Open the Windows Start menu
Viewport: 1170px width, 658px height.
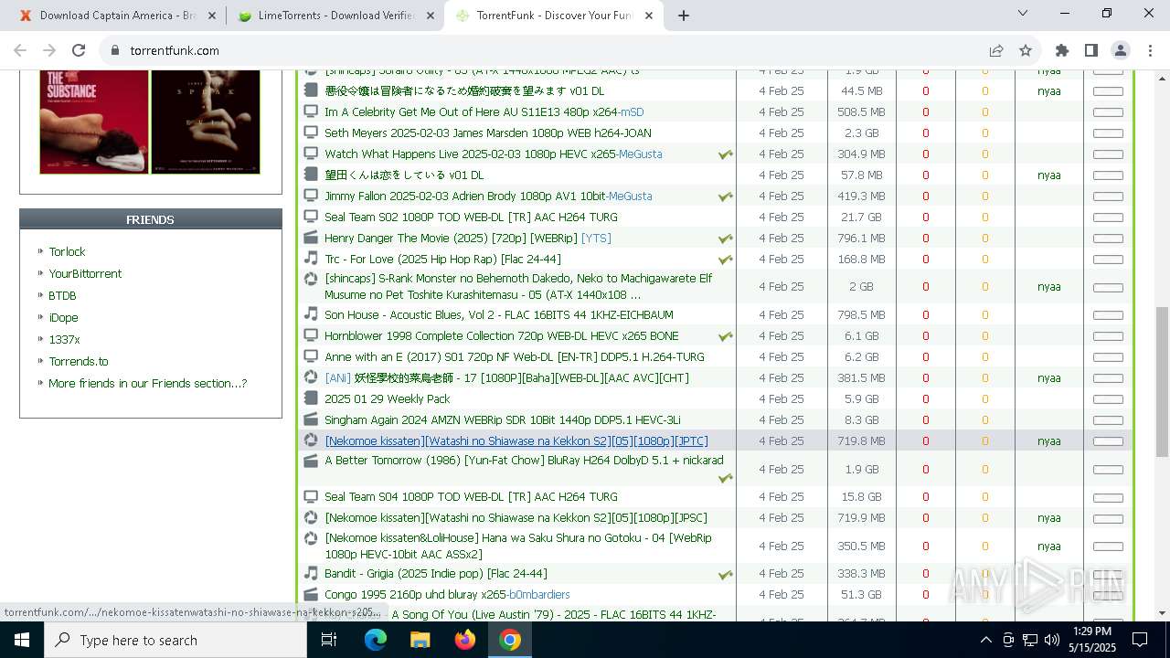coord(22,640)
